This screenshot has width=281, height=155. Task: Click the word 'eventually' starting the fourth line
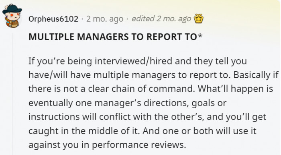(x=51, y=103)
